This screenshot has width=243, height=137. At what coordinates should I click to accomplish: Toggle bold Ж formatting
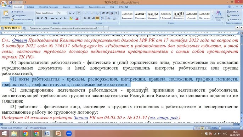coord(38,18)
